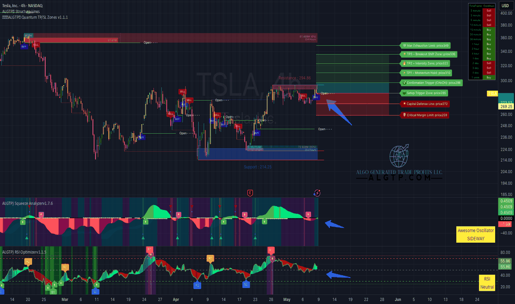Viewport: 515px width, 304px height.
Task: Select the Tesla, Inc. 4h NASDAQ title
Action: pos(22,6)
